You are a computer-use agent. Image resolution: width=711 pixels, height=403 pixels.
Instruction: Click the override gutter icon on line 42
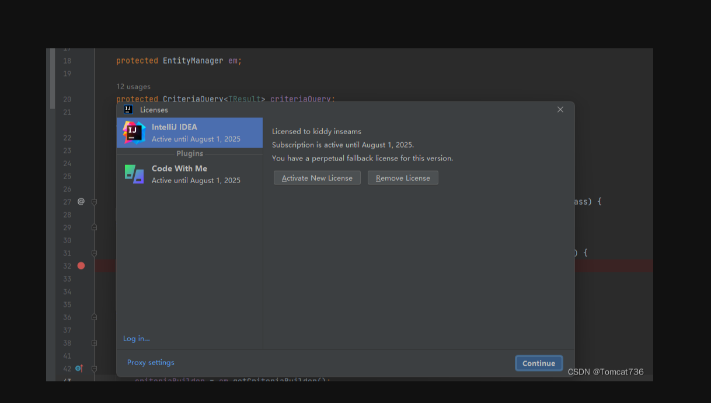(79, 369)
